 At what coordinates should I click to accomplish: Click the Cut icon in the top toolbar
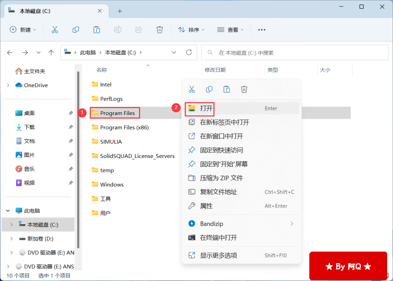(x=55, y=30)
